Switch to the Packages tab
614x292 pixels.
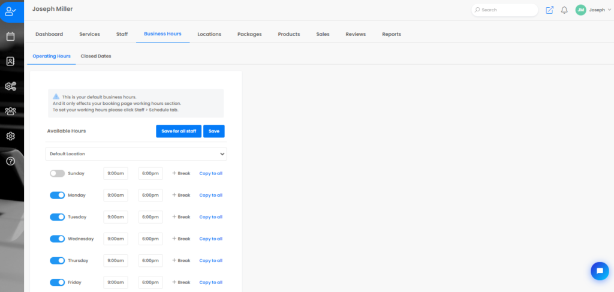tap(249, 34)
